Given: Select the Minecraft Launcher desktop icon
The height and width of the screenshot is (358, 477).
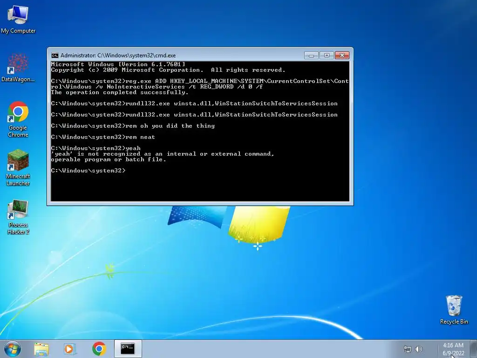Looking at the screenshot, I should point(18,167).
